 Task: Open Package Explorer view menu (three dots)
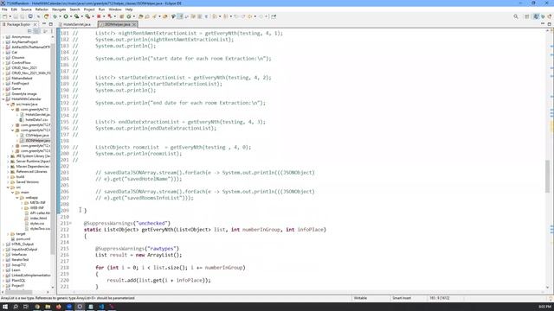coord(52,31)
